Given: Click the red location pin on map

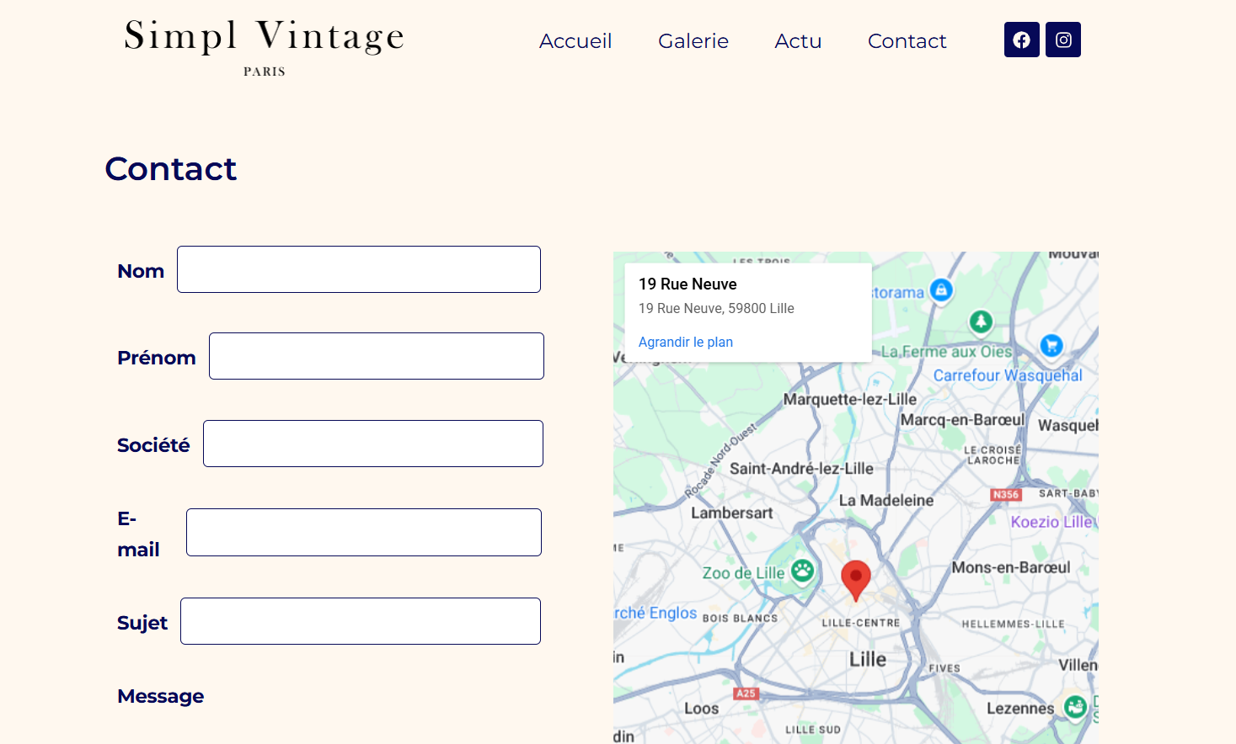Looking at the screenshot, I should click(x=855, y=578).
